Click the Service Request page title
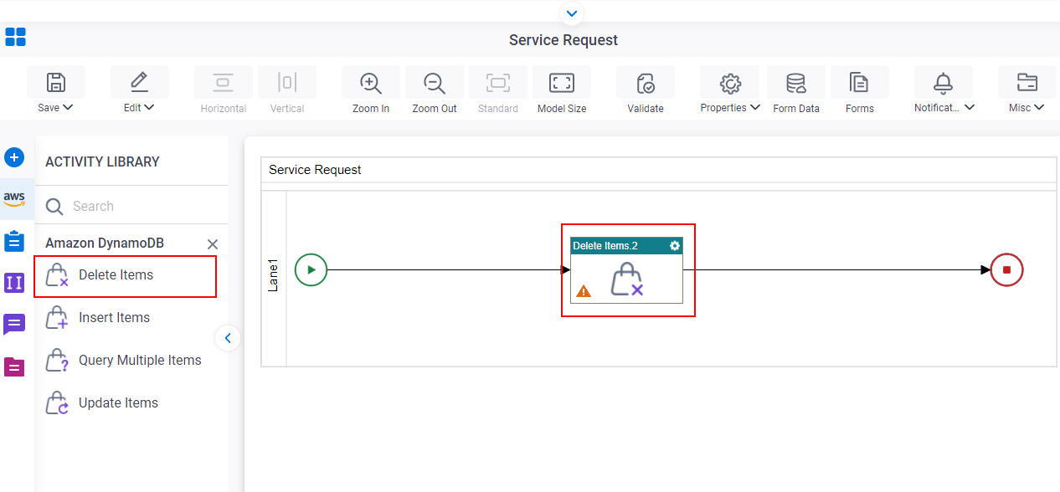The width and height of the screenshot is (1060, 492). coord(563,40)
